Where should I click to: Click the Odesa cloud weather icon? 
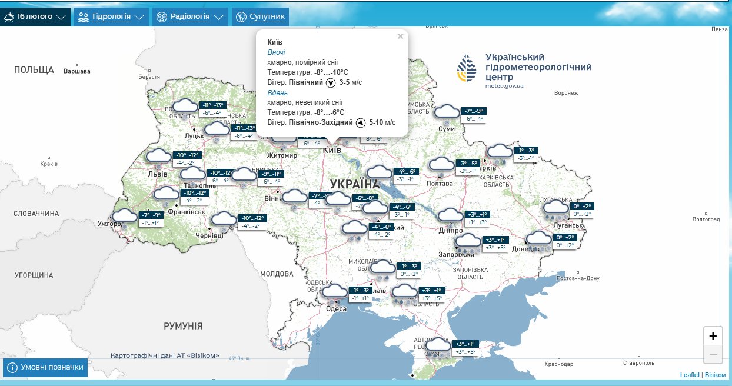pyautogui.click(x=335, y=292)
